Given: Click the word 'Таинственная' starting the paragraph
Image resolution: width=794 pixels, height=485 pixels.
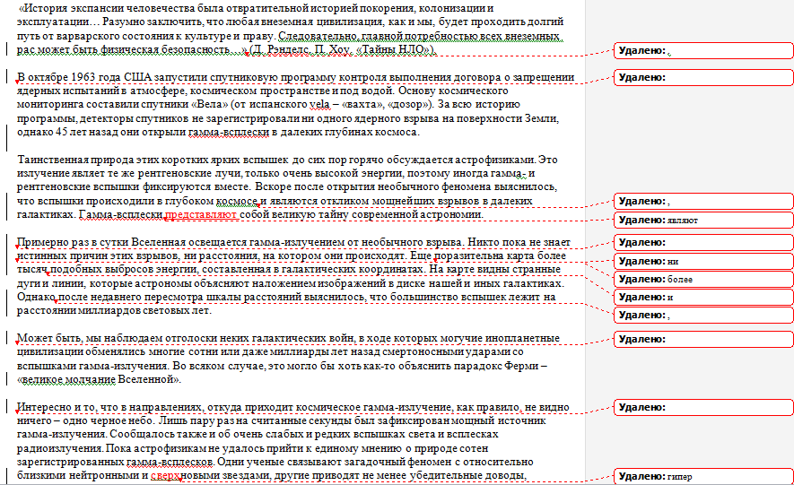Looking at the screenshot, I should [x=52, y=160].
